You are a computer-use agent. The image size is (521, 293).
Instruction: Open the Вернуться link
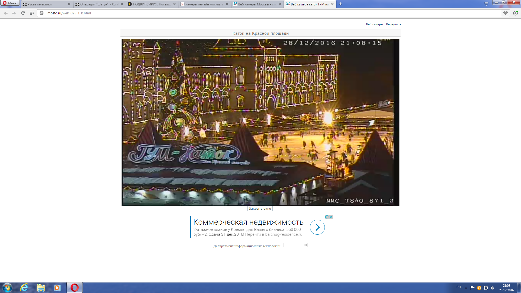coord(393,24)
